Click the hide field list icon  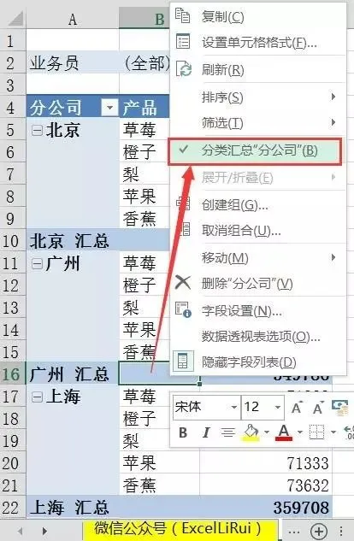pyautogui.click(x=182, y=362)
